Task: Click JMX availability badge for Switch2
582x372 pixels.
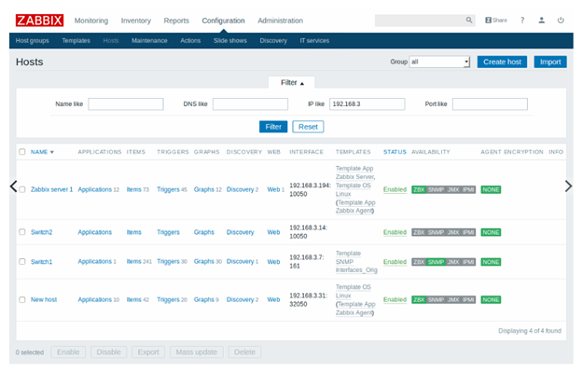Action: pos(453,232)
